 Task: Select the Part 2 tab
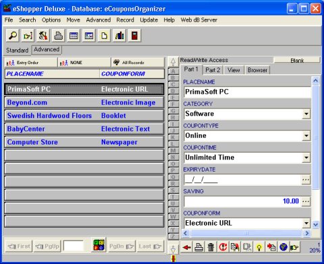coord(213,70)
